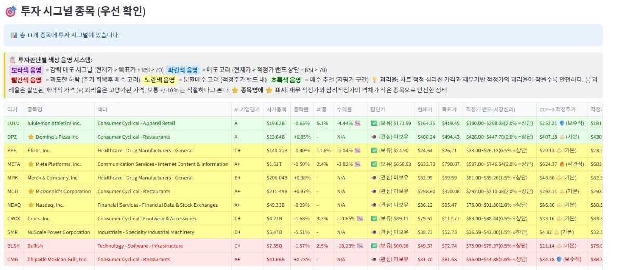The image size is (625, 270).
Task: Click the watchlist eye icon in the DPZ row
Action: tap(374, 137)
